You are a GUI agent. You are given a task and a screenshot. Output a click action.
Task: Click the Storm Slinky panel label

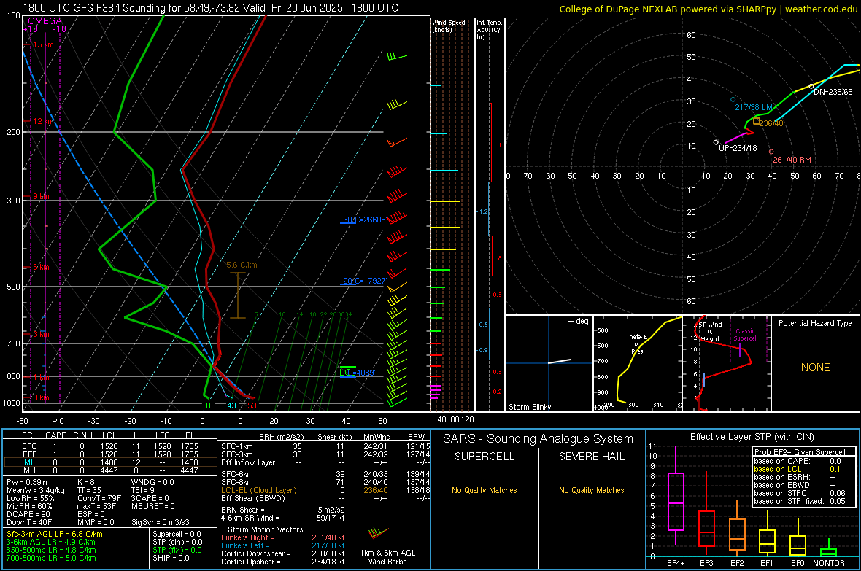[x=530, y=407]
